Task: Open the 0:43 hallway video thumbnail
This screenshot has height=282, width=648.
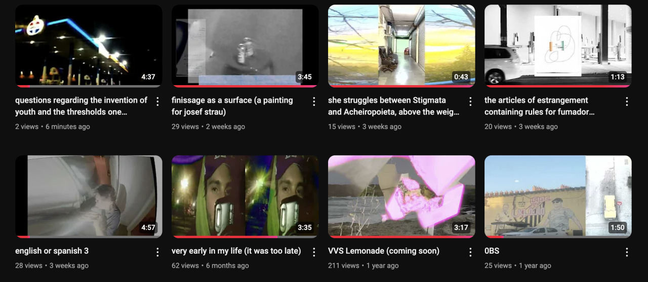Action: click(401, 46)
